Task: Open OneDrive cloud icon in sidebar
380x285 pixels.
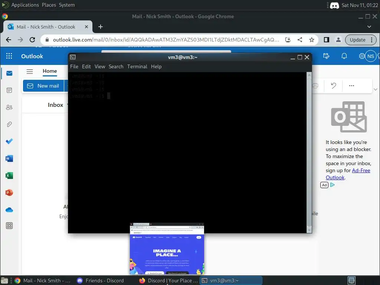Action: [x=9, y=210]
